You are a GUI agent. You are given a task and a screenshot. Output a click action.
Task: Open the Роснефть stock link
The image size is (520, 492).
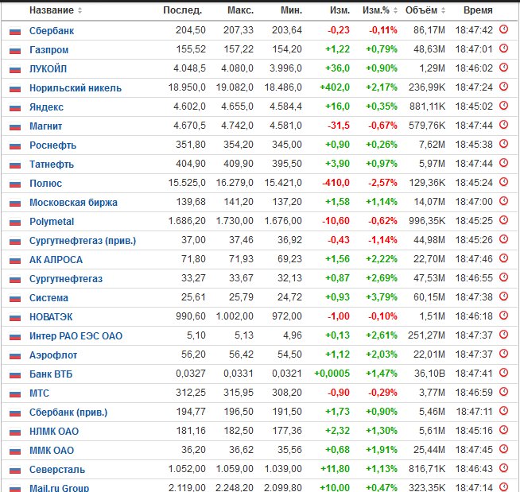(52, 145)
